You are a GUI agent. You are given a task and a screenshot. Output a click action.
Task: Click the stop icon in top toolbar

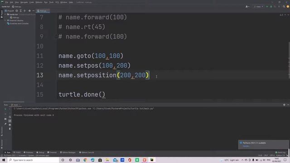point(279,6)
